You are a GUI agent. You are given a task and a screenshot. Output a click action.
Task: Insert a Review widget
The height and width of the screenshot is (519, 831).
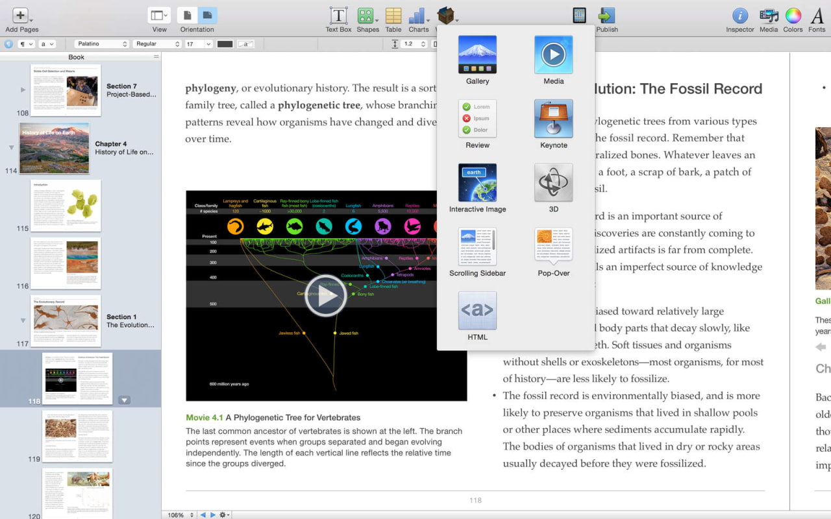477,118
